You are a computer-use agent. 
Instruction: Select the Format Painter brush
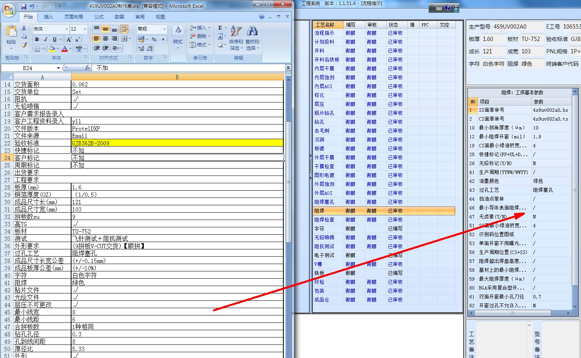(x=24, y=45)
